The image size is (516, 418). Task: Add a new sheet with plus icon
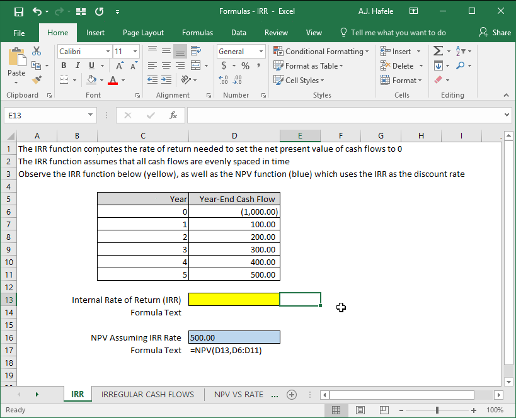coord(292,394)
